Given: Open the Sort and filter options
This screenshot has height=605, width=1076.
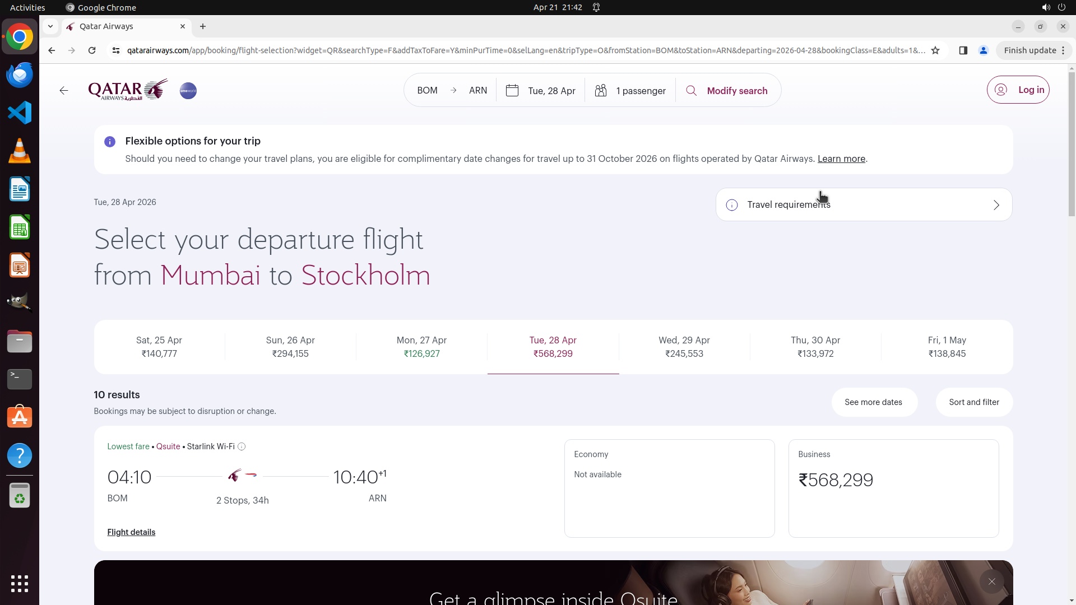Looking at the screenshot, I should pyautogui.click(x=973, y=402).
